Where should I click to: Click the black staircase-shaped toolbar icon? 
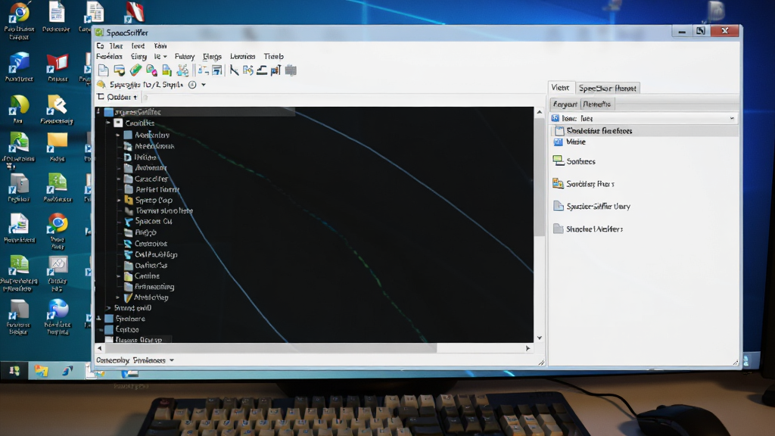click(262, 70)
